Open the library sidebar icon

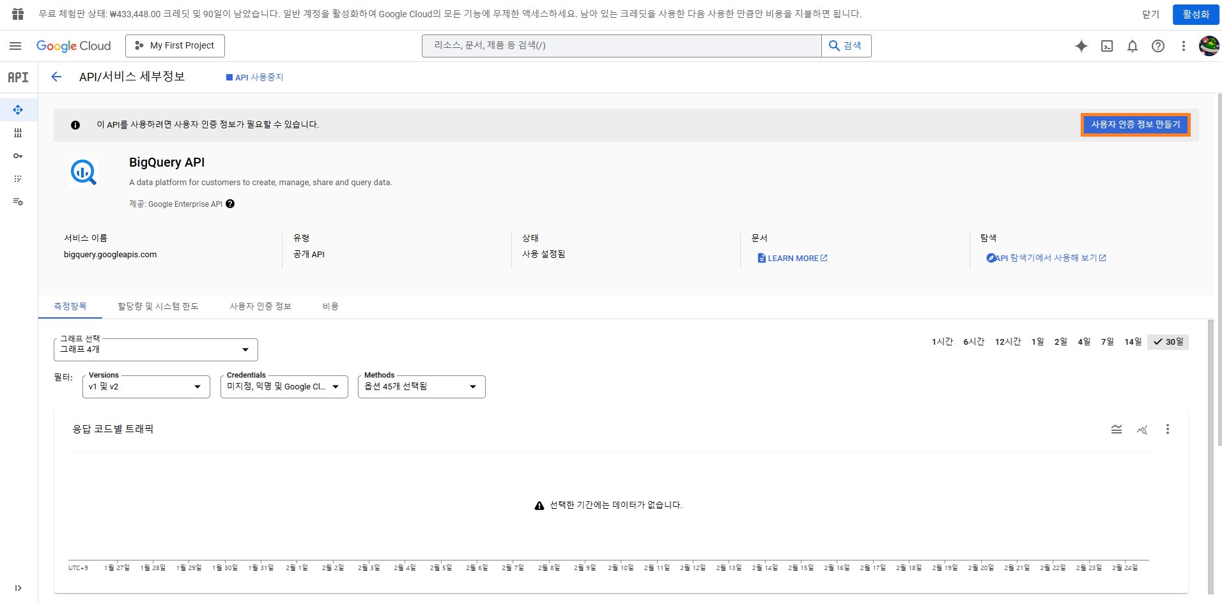[18, 133]
